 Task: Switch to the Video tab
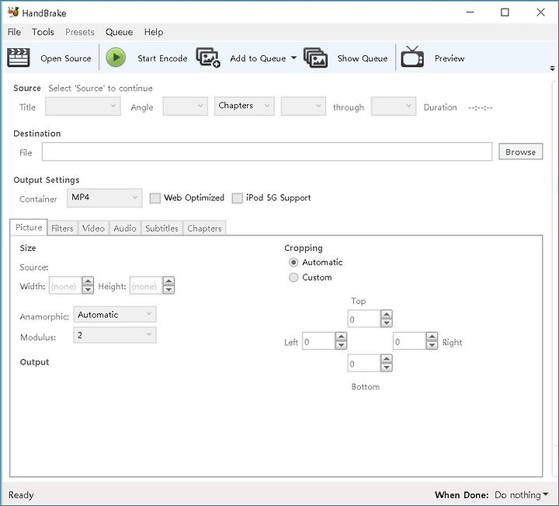[x=93, y=228]
